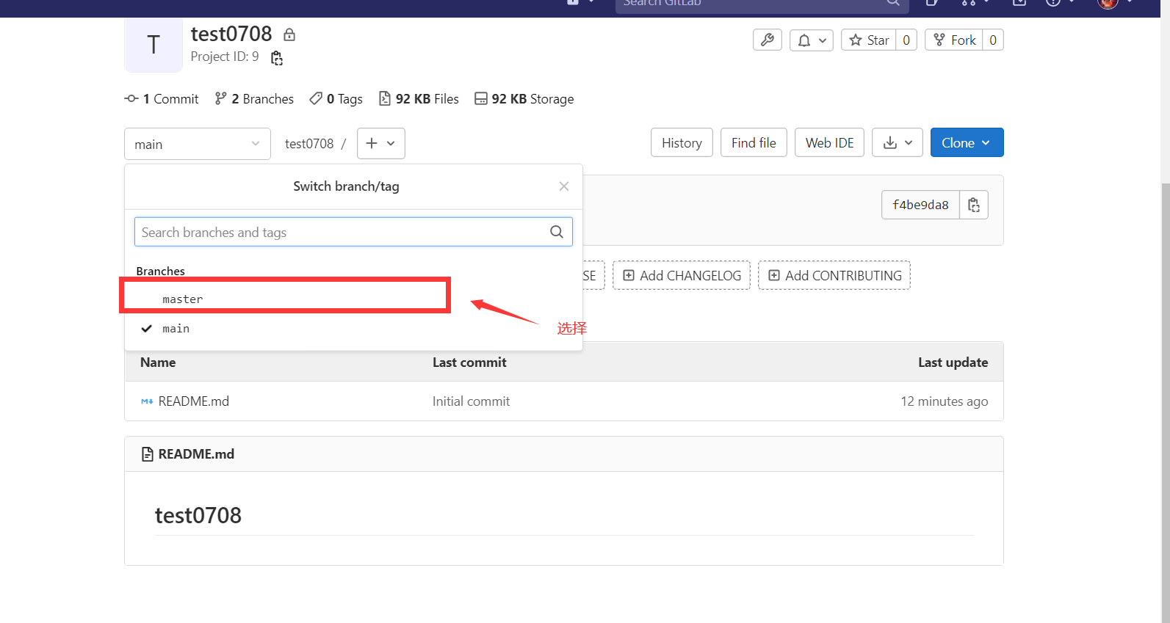The image size is (1170, 623).
Task: Toggle the main branch selector dropdown
Action: [198, 144]
